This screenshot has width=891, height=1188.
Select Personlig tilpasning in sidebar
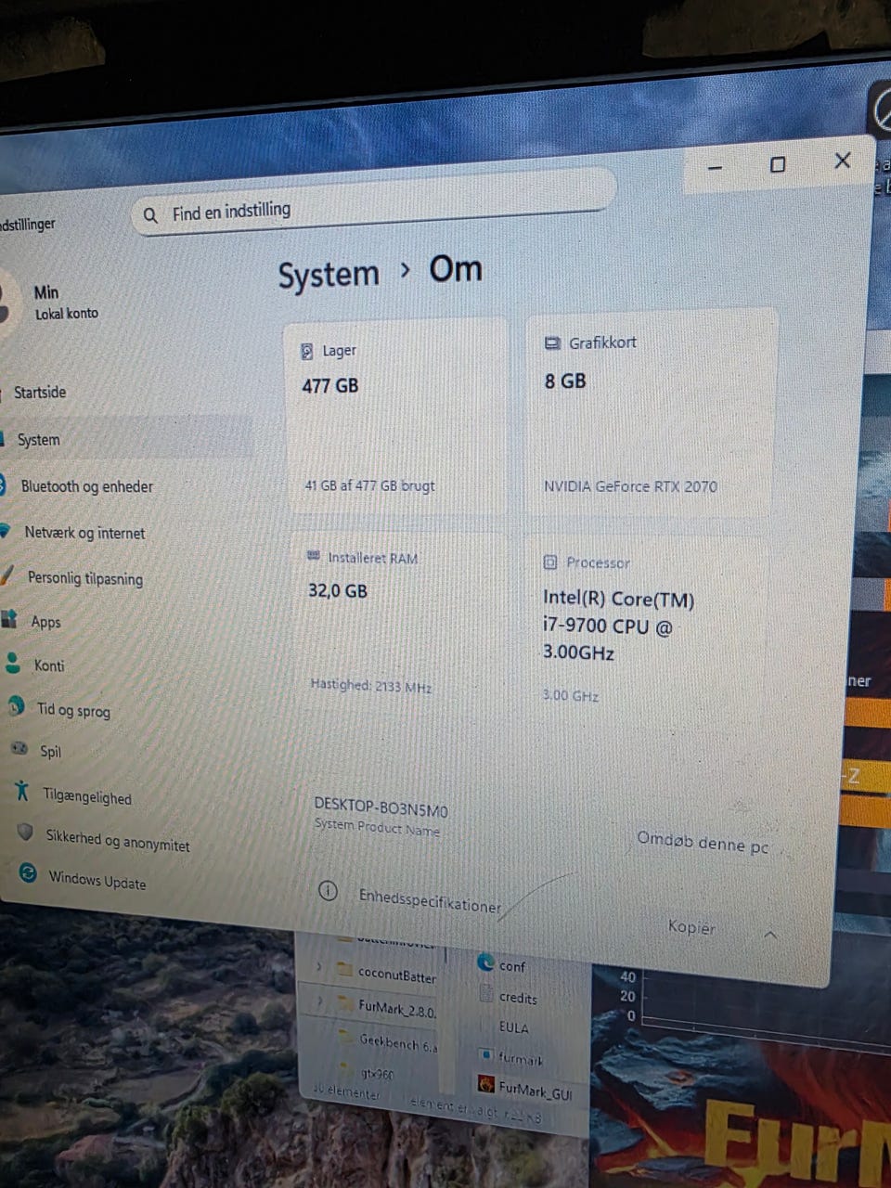[84, 578]
